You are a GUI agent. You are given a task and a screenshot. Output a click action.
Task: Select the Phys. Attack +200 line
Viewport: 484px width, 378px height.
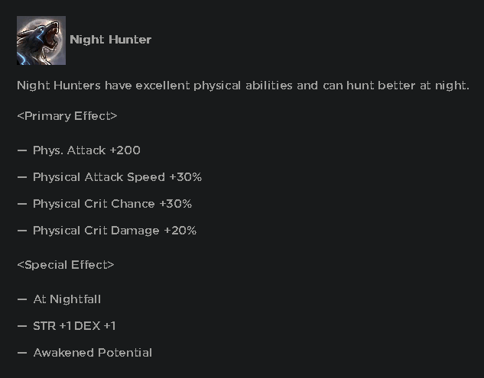tap(86, 150)
